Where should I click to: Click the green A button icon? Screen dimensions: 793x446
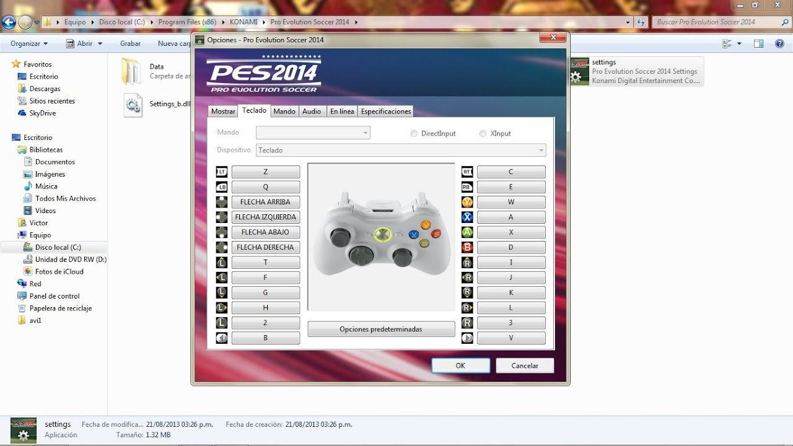pos(467,232)
